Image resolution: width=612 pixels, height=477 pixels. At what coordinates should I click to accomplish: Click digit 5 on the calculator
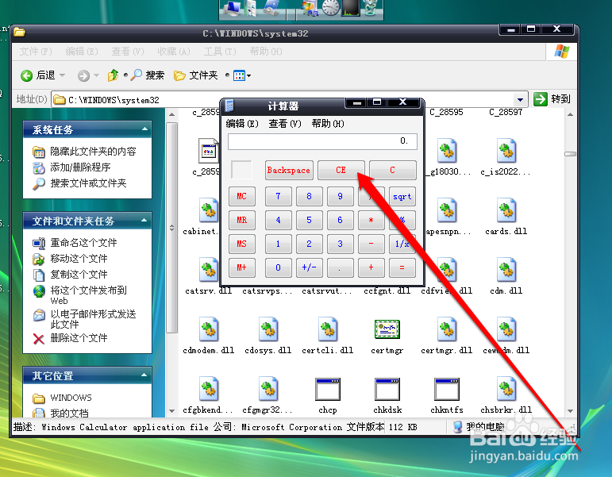[309, 220]
